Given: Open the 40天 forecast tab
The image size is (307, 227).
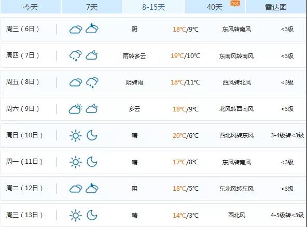Looking at the screenshot, I should click(215, 7).
